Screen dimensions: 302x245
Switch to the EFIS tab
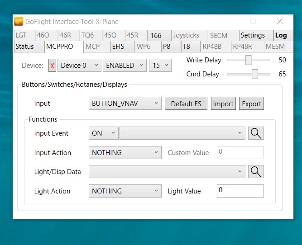click(x=123, y=47)
